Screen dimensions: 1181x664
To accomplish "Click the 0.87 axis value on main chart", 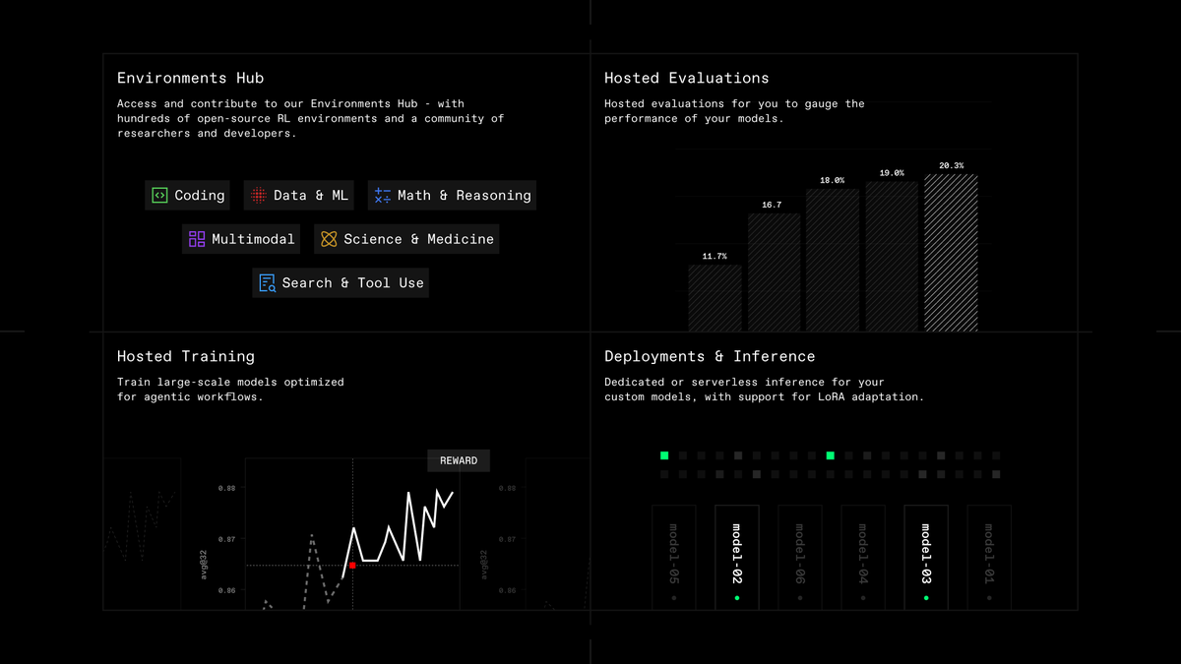I will 227,539.
